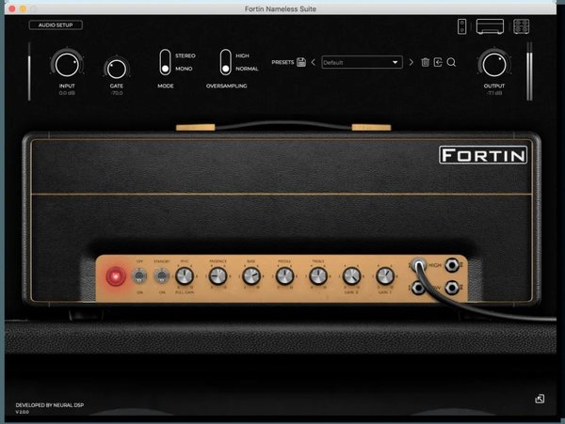Screen dimensions: 565x424
Task: Close the window with red button
Action: coord(12,8)
